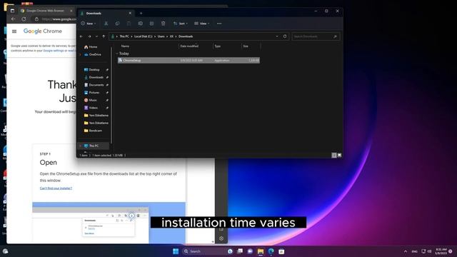Image resolution: width=457 pixels, height=257 pixels.
Task: Refresh the Downloads folder view
Action: point(285,36)
